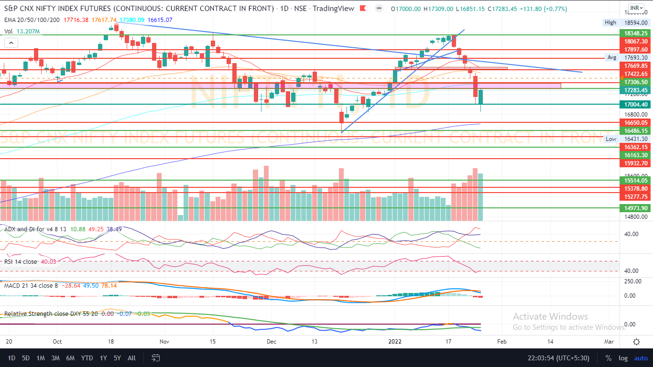Click the 18067.30 red price label

click(635, 42)
